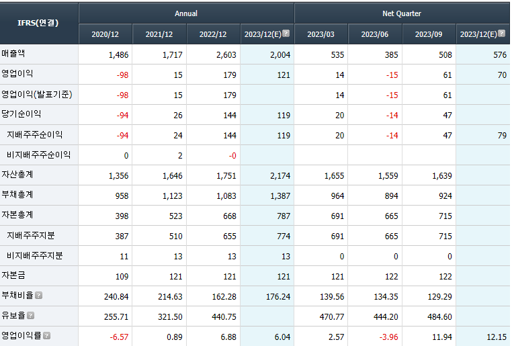Click the 지배주주지분 estimate 774
Image resolution: width=512 pixels, height=346 pixels.
click(284, 236)
